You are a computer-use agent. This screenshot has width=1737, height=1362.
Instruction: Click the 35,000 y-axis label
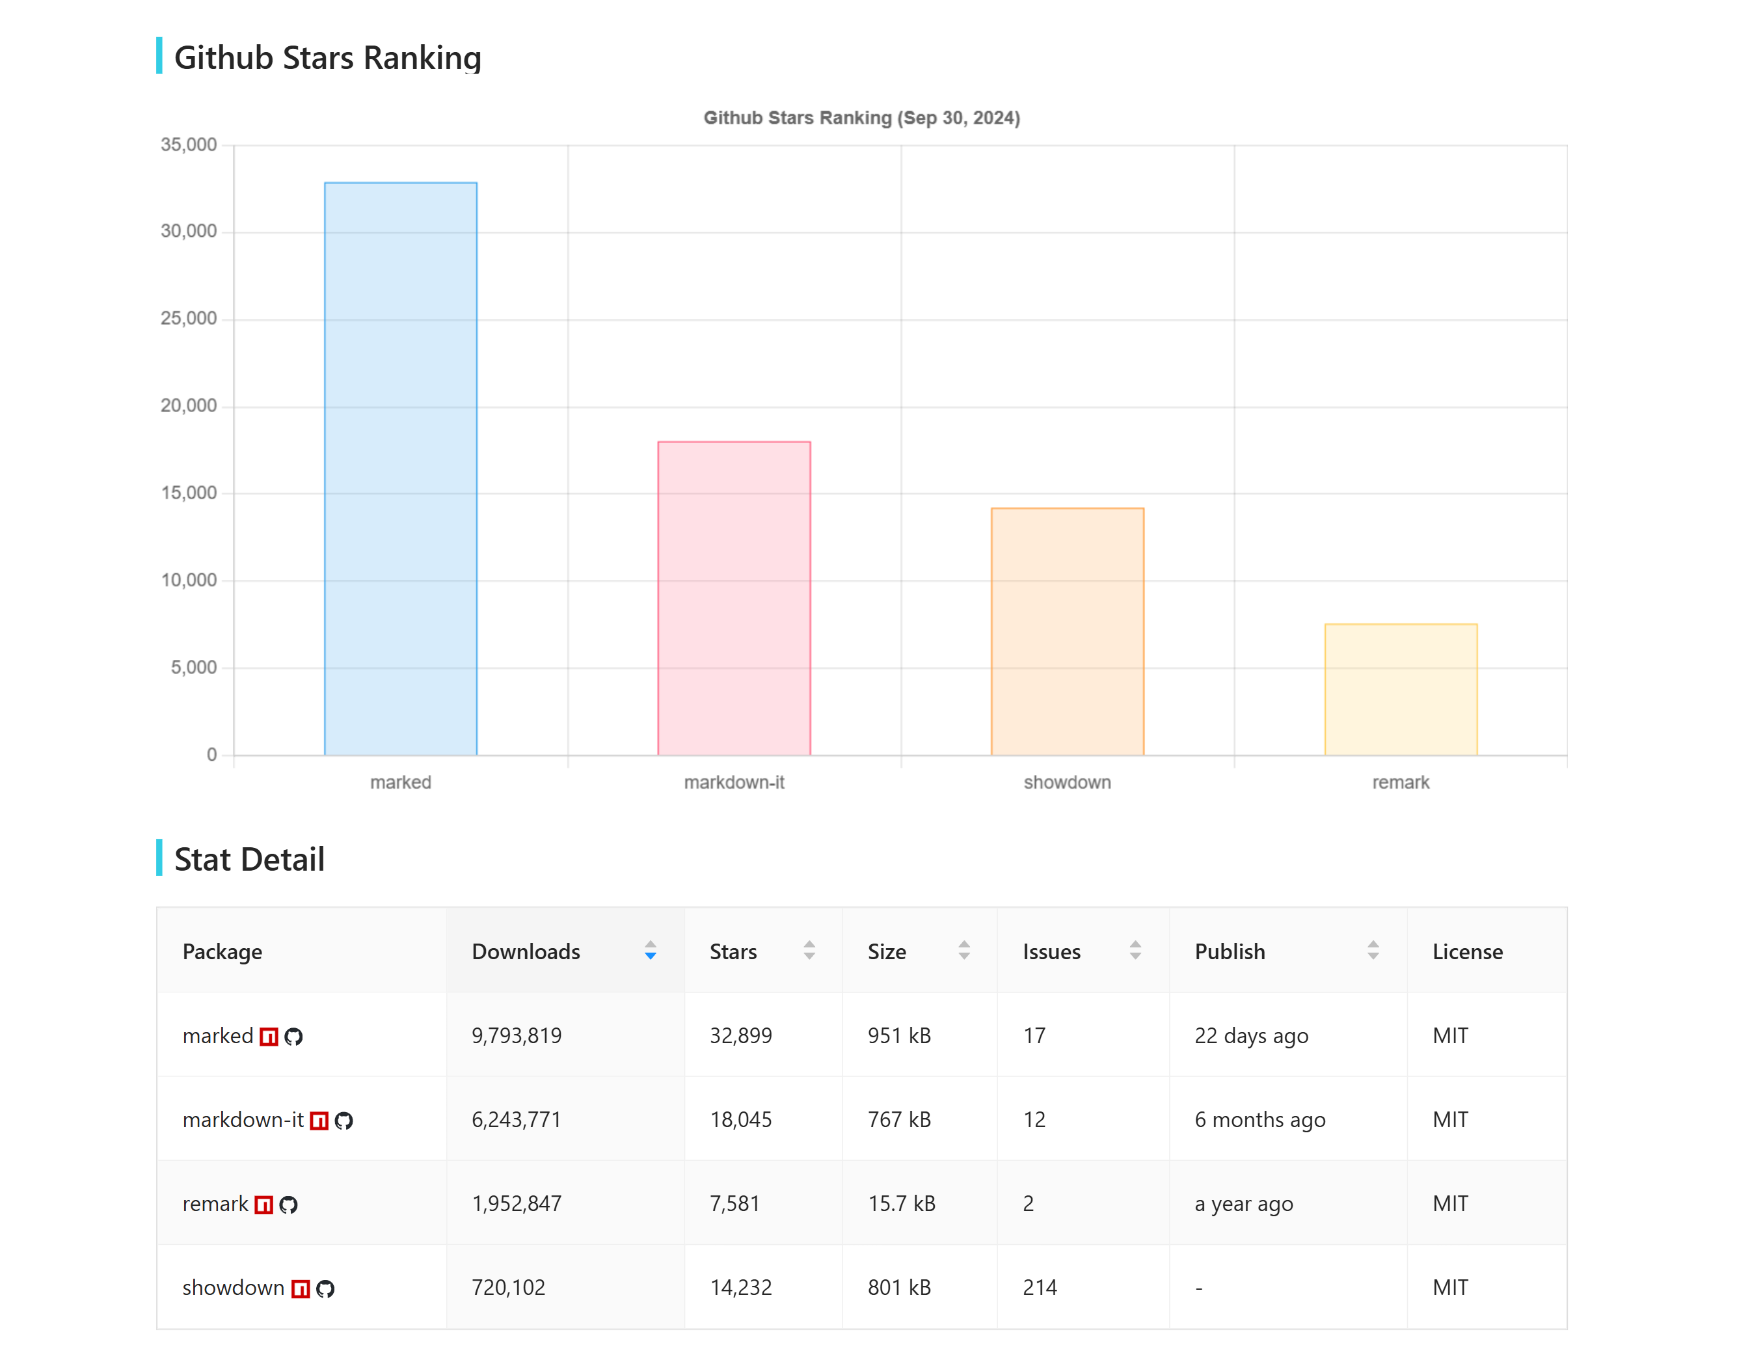[189, 144]
